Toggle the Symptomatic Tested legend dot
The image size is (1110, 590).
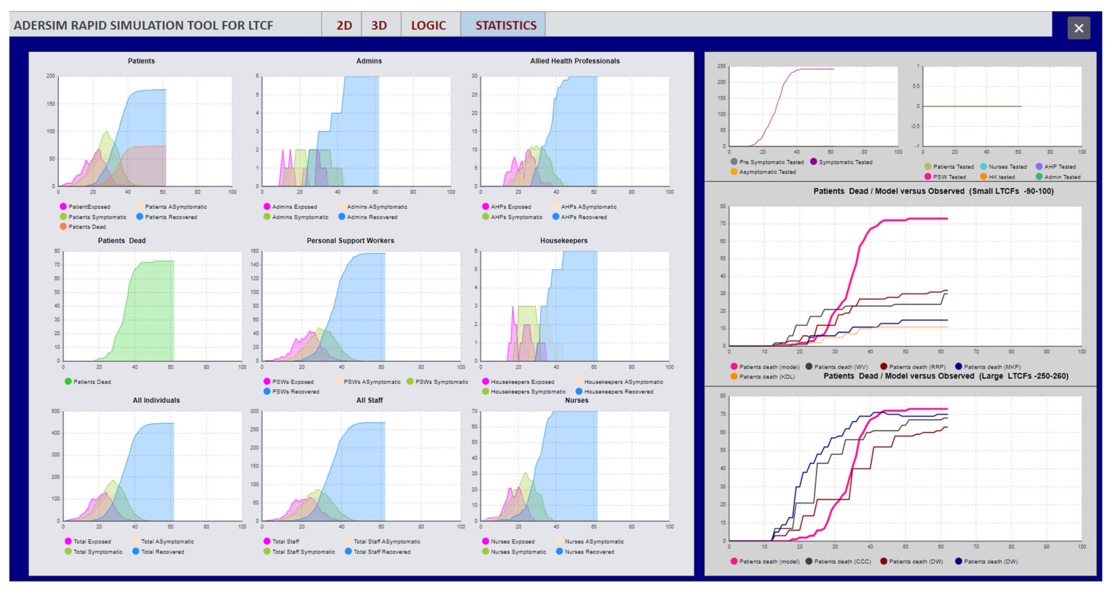[814, 162]
